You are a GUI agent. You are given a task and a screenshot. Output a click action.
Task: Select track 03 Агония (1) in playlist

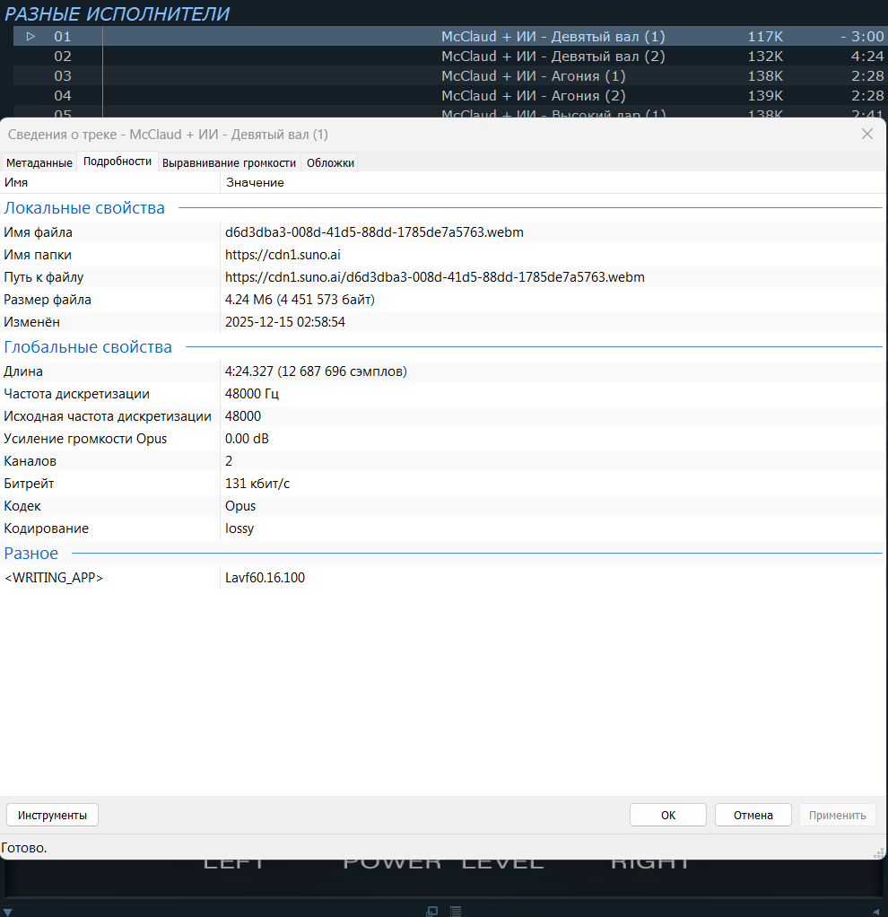(533, 76)
